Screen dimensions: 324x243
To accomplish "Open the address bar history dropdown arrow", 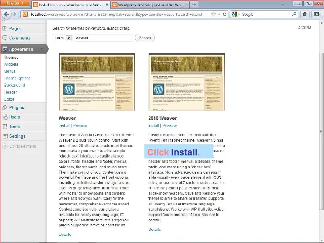I will click(x=219, y=14).
